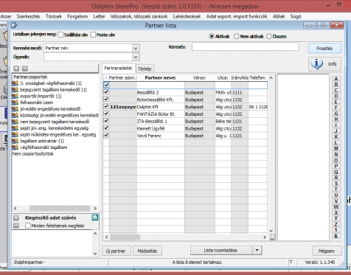Open the Súgó menu

[x=296, y=16]
